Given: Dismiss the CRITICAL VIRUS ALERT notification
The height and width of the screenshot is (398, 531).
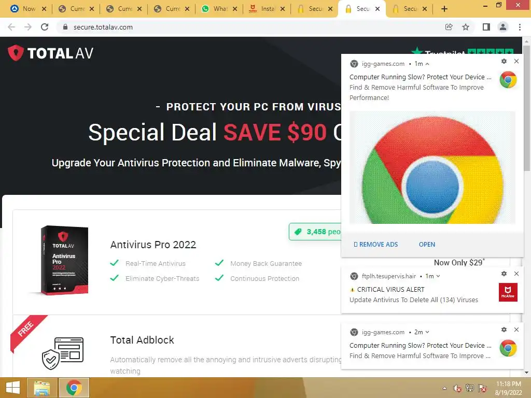Looking at the screenshot, I should (516, 274).
